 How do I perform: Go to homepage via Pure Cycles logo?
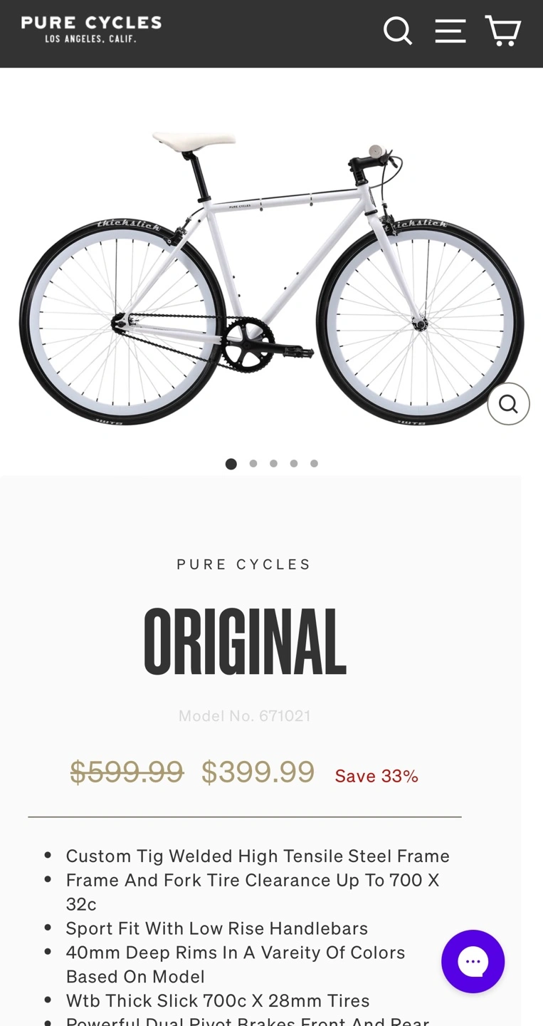pyautogui.click(x=91, y=30)
